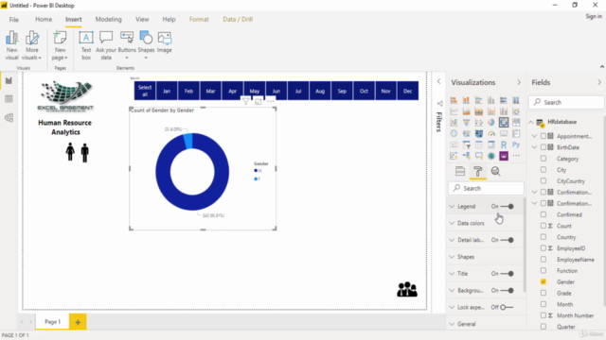The image size is (606, 340).
Task: Toggle the Background switch
Action: (x=507, y=290)
